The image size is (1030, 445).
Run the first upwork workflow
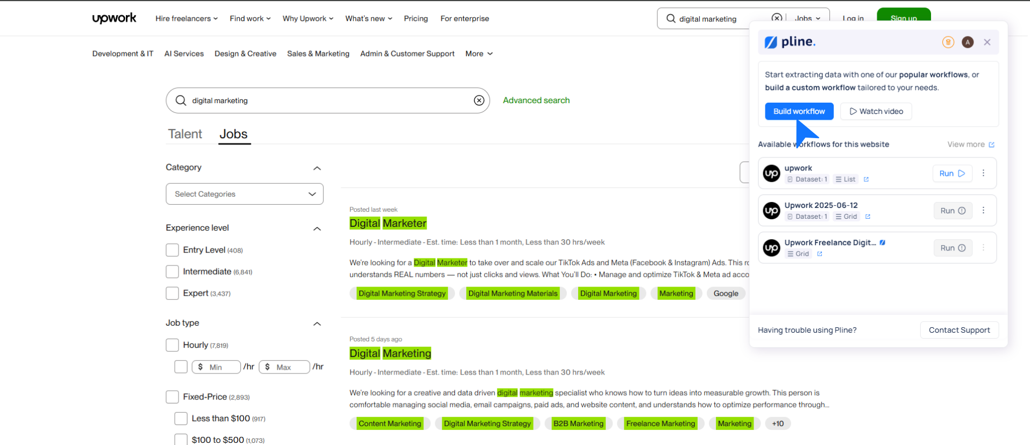[951, 174]
